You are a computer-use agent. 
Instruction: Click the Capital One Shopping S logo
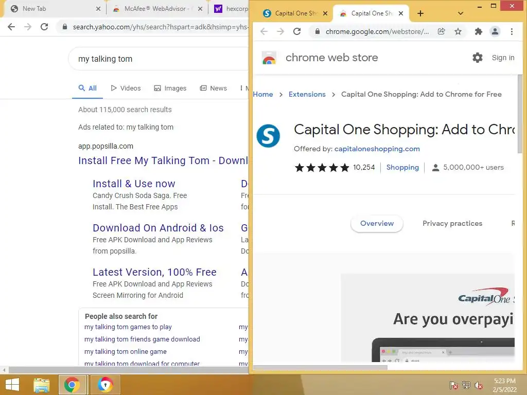click(x=268, y=136)
